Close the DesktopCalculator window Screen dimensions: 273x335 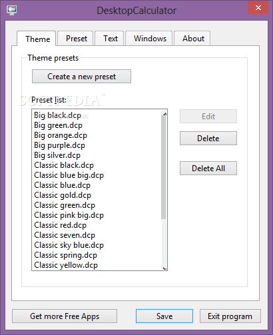258,8
